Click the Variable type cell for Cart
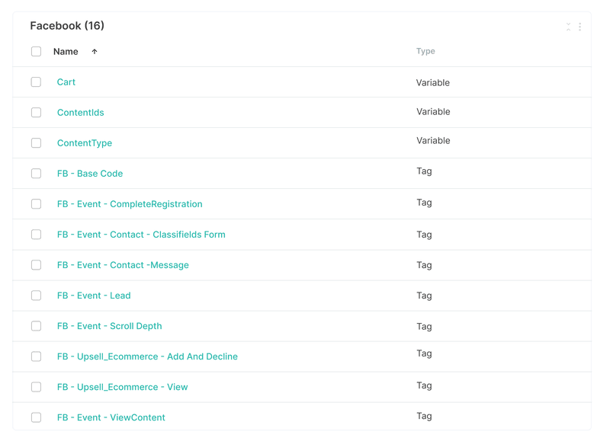Image resolution: width=610 pixels, height=441 pixels. 433,83
